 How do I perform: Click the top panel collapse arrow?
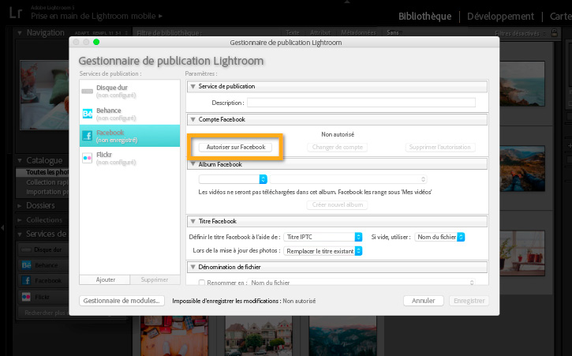(x=347, y=2)
